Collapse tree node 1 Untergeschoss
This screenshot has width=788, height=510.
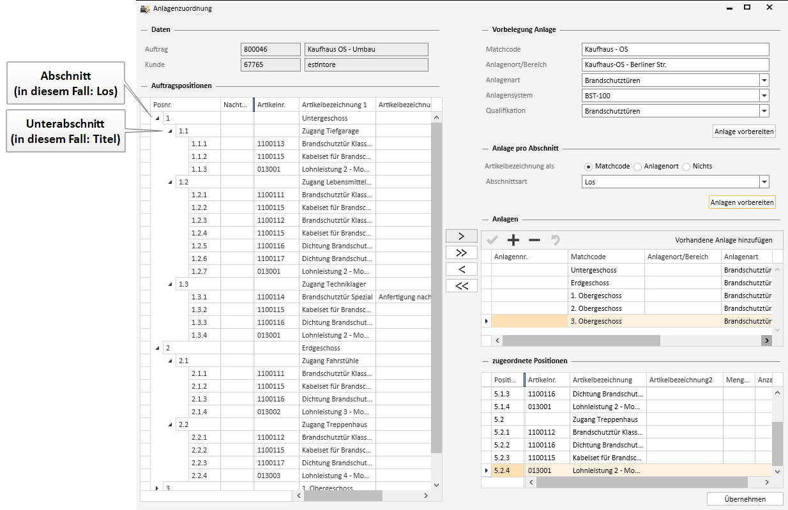pyautogui.click(x=158, y=118)
